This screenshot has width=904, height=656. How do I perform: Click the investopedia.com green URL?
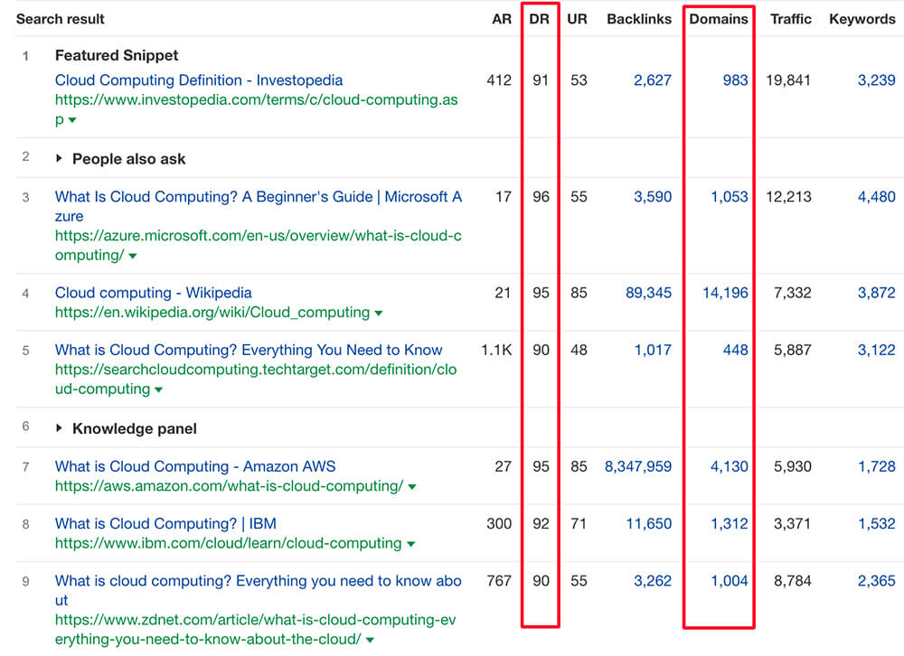257,109
